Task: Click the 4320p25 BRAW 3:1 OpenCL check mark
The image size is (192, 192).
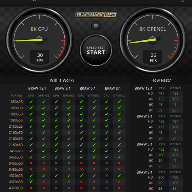Action: pos(119,176)
